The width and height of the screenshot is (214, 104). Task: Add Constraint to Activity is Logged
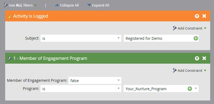(190, 28)
